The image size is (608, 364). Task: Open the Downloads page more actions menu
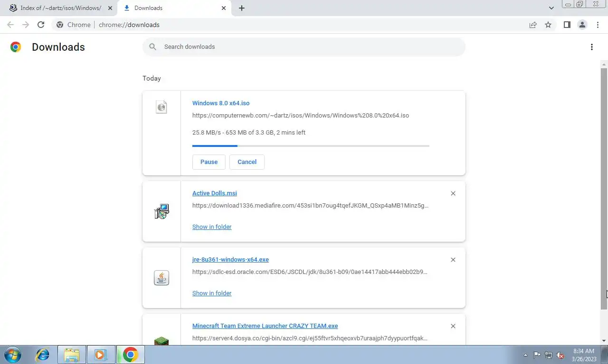[x=591, y=47]
